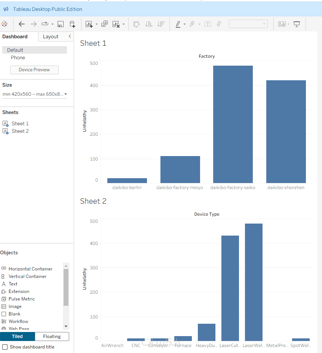322x353 pixels.
Task: Click the Factory column header
Action: pos(207,56)
